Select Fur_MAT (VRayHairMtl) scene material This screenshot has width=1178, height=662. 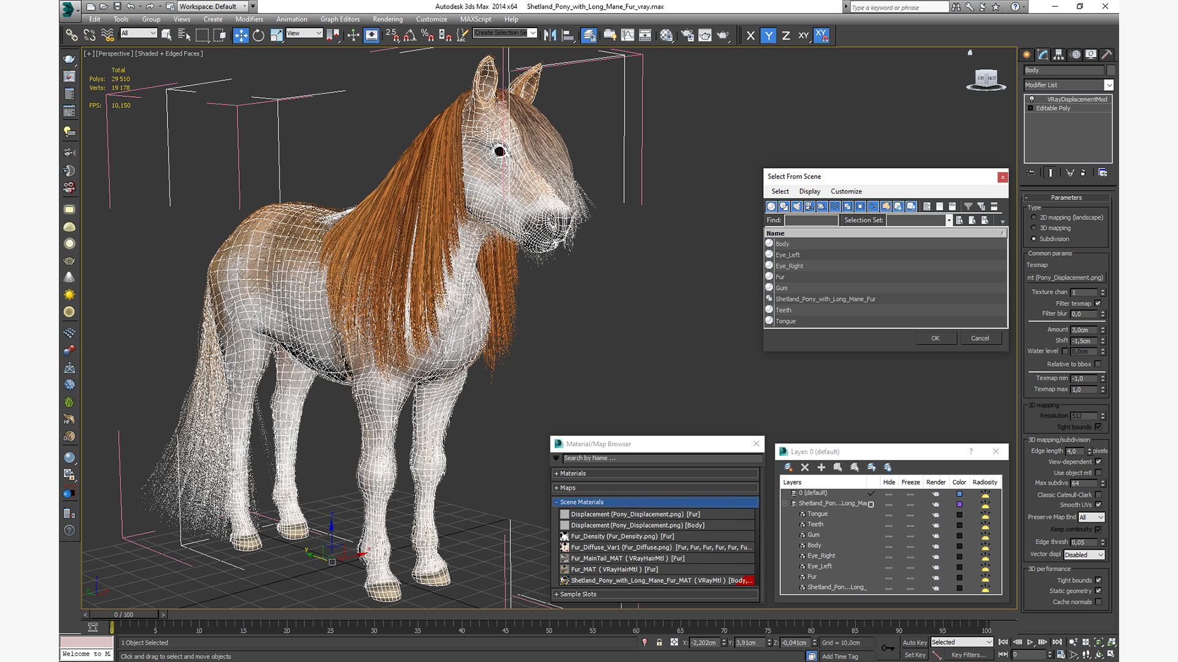coord(656,569)
